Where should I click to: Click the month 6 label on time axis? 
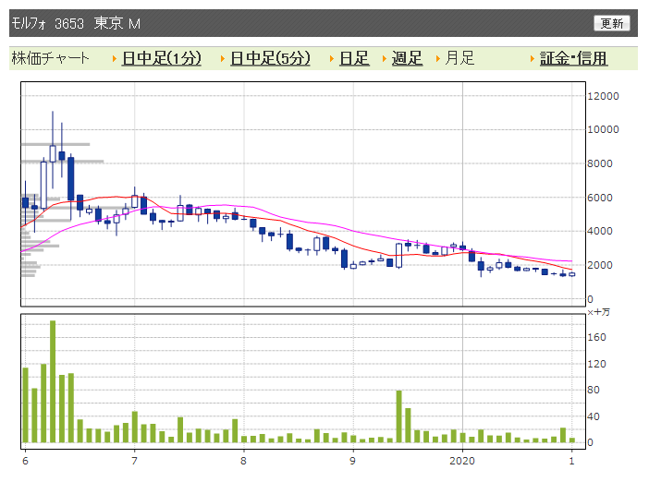[25, 461]
